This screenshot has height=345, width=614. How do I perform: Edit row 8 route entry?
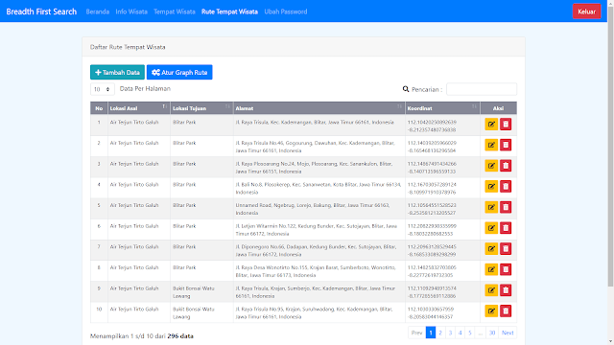pyautogui.click(x=491, y=269)
